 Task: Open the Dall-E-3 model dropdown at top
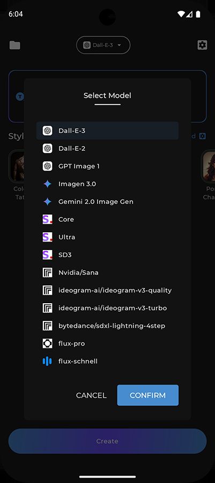(103, 45)
